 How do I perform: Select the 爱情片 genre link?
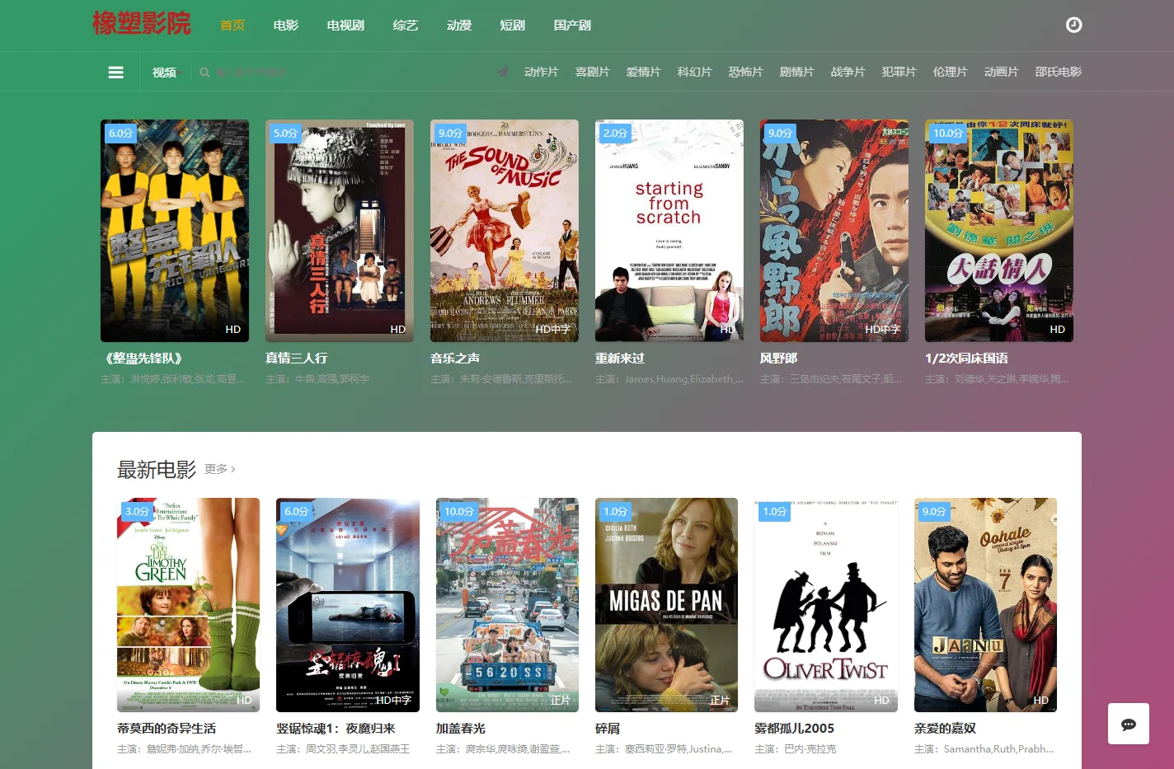coord(643,72)
